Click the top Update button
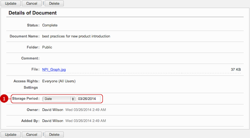This screenshot has width=250, height=138. click(x=10, y=3)
